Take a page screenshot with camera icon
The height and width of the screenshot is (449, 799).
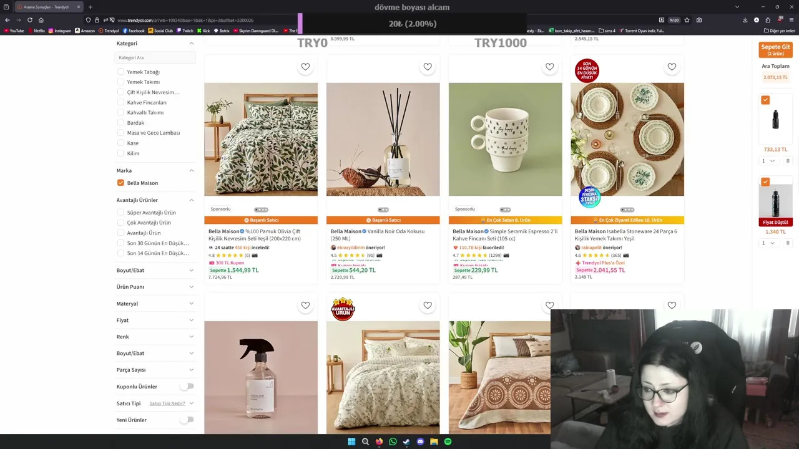click(x=699, y=20)
